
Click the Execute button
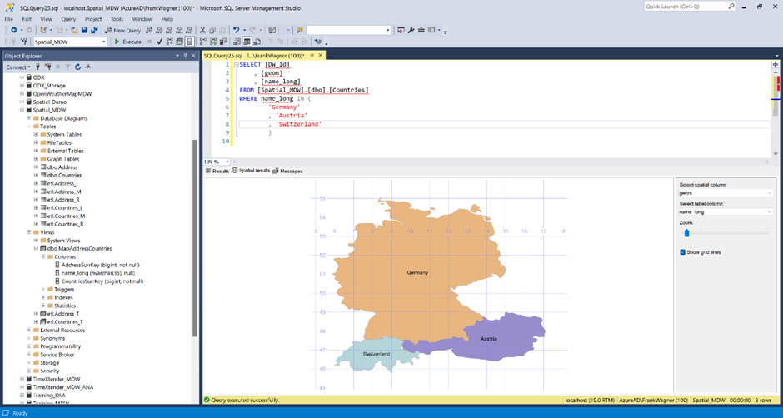tap(127, 42)
